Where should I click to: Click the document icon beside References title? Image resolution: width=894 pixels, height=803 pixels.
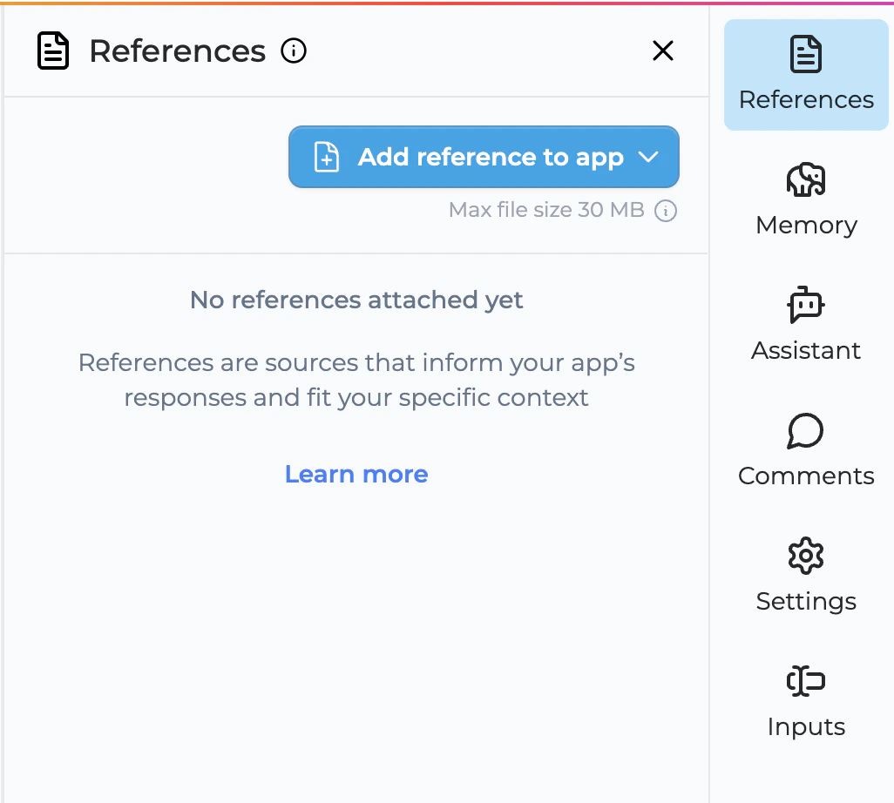[53, 51]
